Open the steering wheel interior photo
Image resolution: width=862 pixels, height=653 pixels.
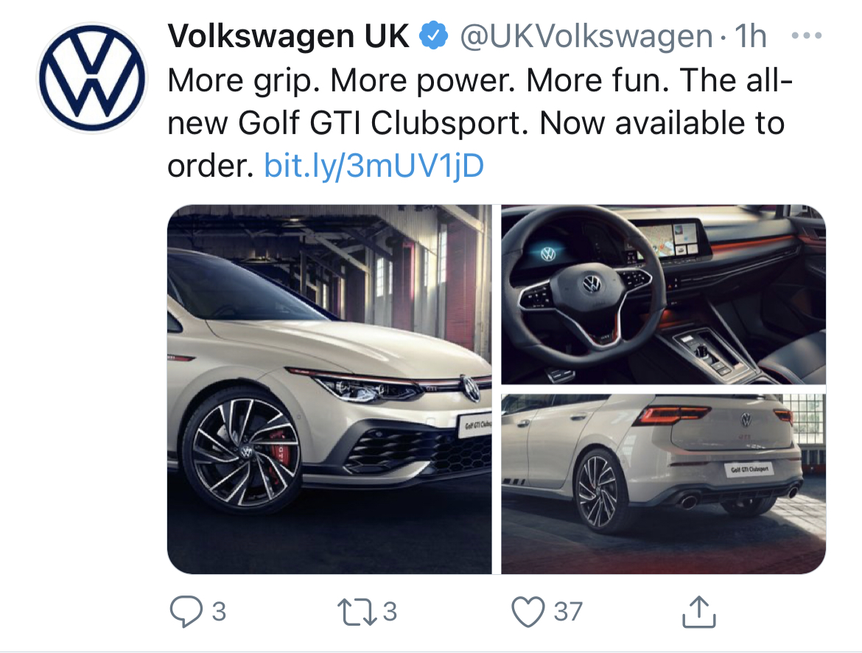(664, 294)
